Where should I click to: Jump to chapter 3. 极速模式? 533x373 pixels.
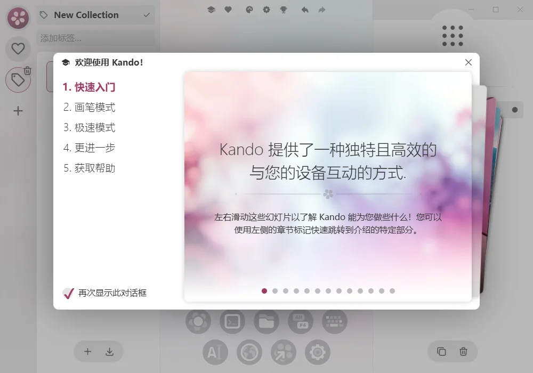point(89,127)
